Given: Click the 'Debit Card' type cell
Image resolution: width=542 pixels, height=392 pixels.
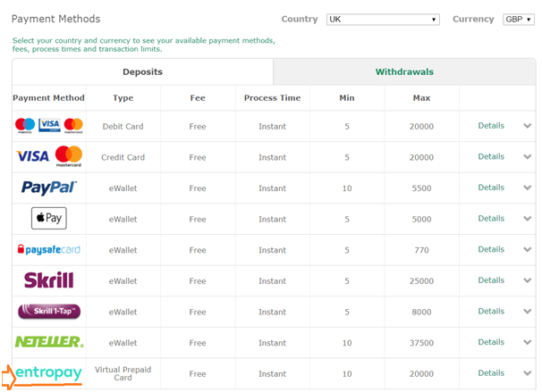Looking at the screenshot, I should coord(123,126).
